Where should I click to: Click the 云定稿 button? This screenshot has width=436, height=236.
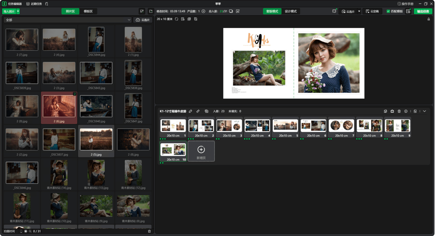click(x=372, y=11)
